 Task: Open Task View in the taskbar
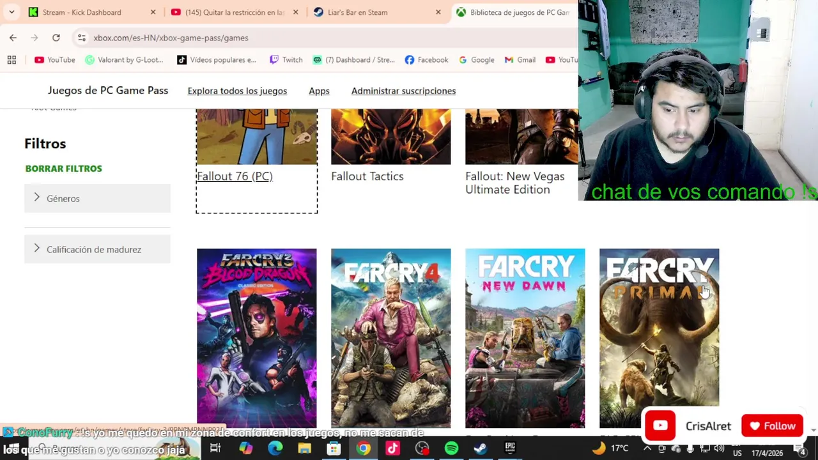215,448
